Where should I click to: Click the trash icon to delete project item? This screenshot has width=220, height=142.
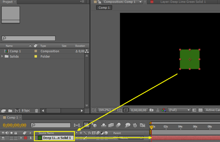pos(36,111)
